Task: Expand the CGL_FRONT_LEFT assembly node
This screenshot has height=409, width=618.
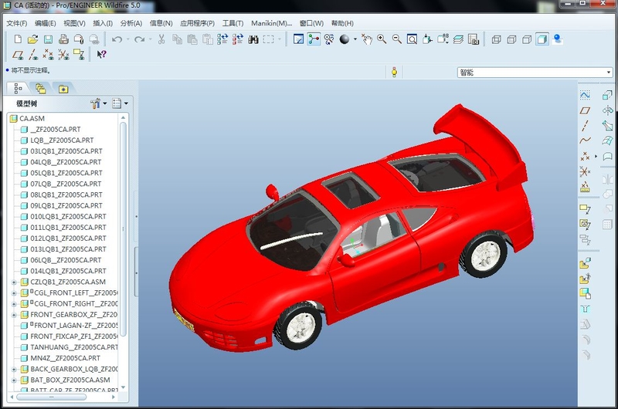Action: [x=14, y=293]
